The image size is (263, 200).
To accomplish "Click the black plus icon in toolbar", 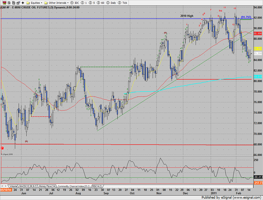I will tap(23, 3).
